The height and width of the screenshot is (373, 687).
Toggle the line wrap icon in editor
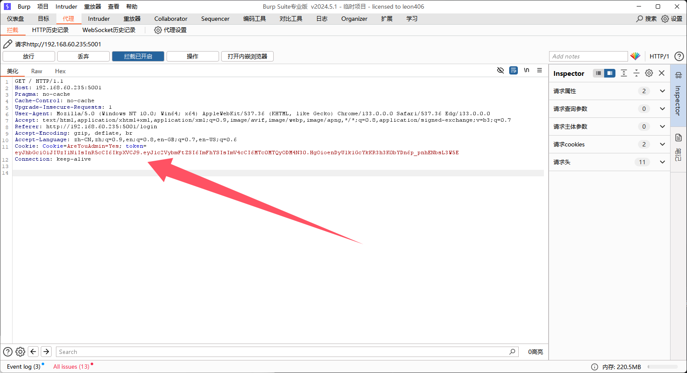click(x=514, y=70)
